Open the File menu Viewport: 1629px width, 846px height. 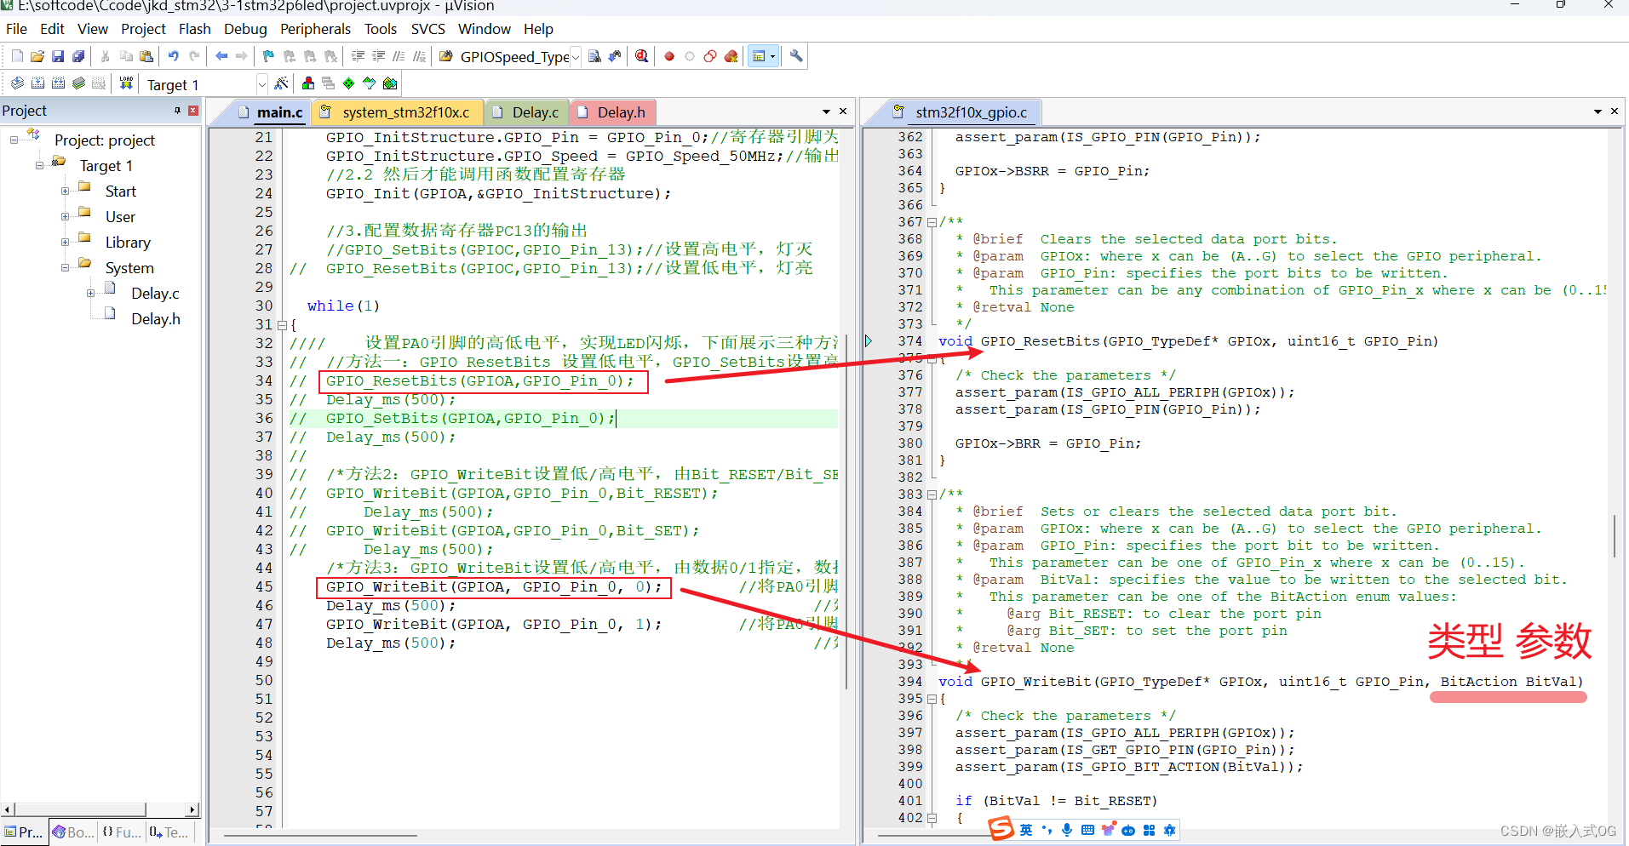point(16,29)
